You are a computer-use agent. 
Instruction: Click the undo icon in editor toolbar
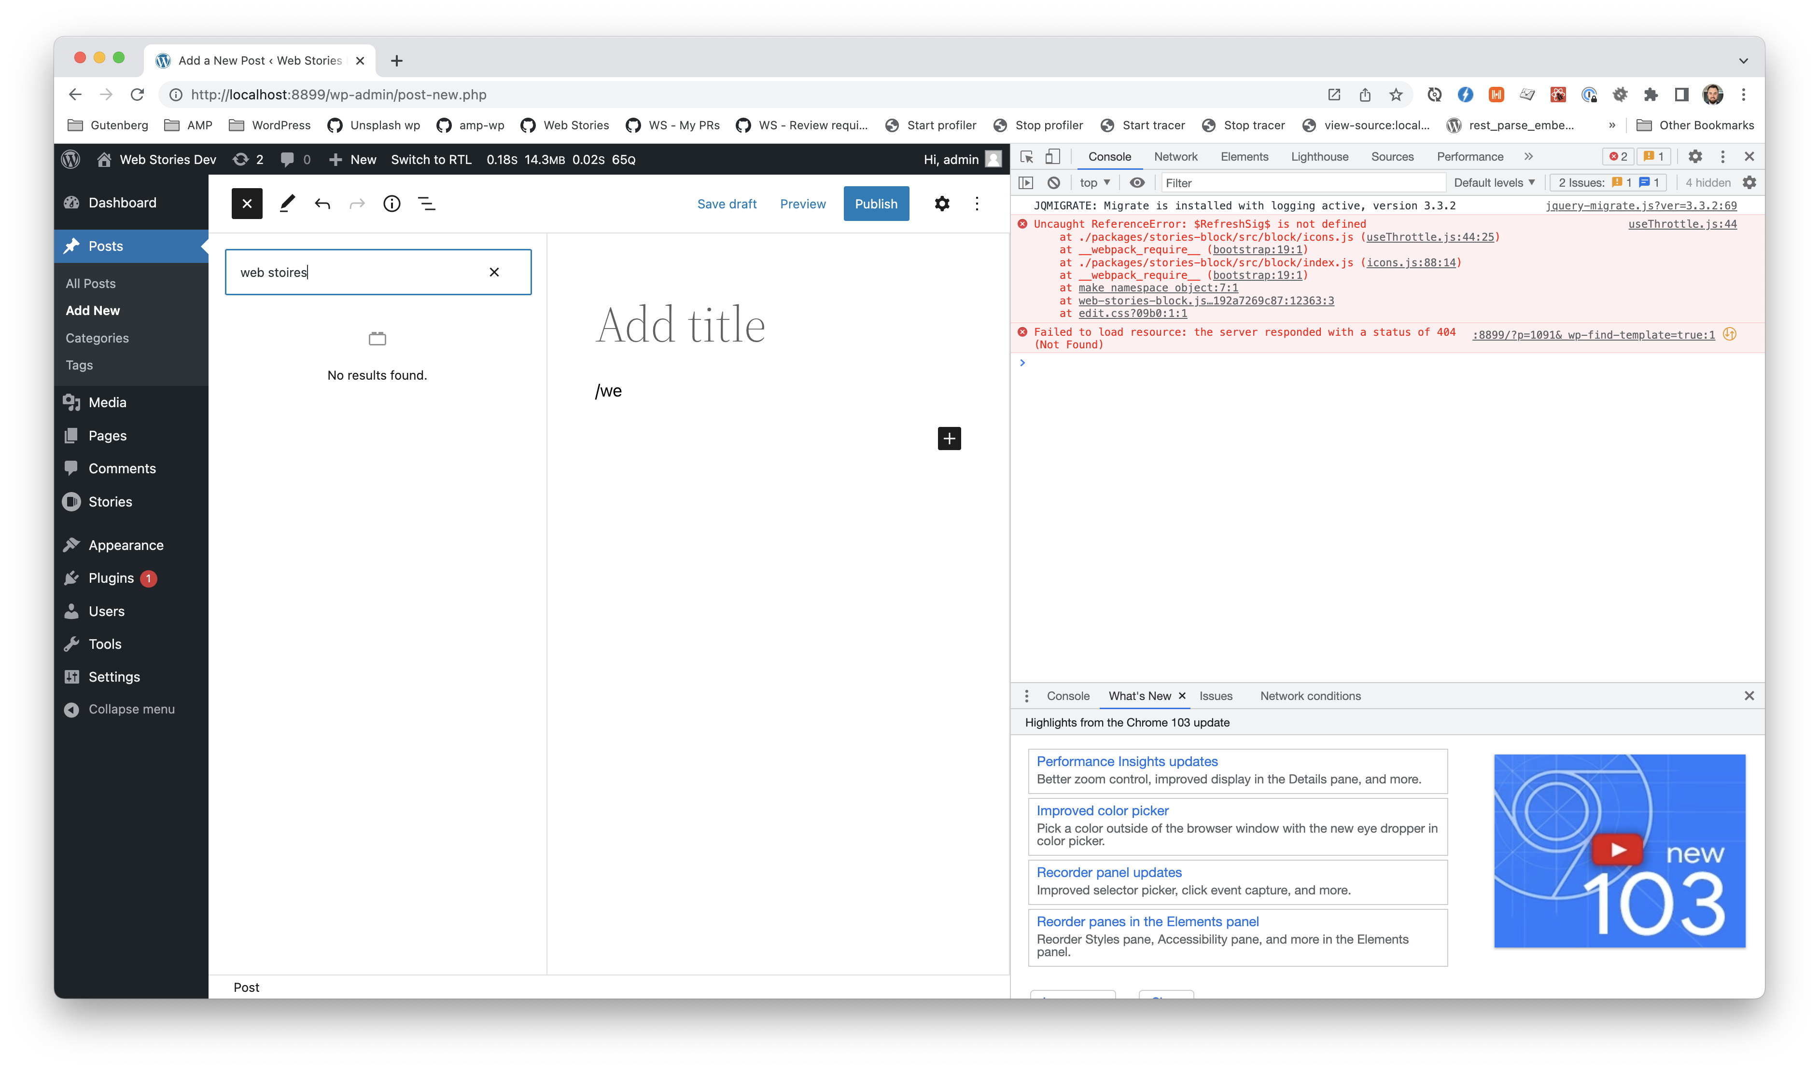(x=322, y=204)
